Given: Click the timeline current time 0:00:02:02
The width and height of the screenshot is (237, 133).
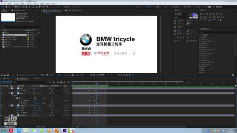Looking at the screenshot, I should pyautogui.click(x=7, y=82).
